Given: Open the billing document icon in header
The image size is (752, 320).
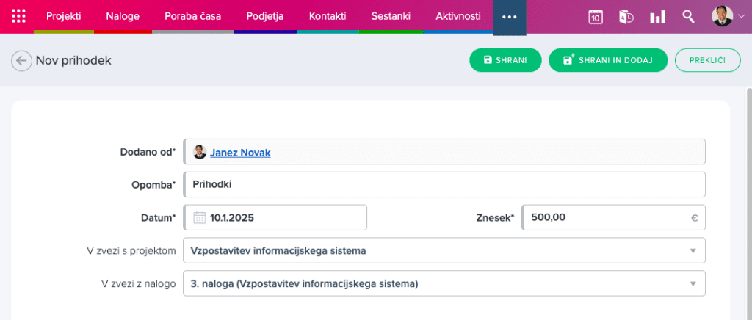Looking at the screenshot, I should pyautogui.click(x=626, y=17).
